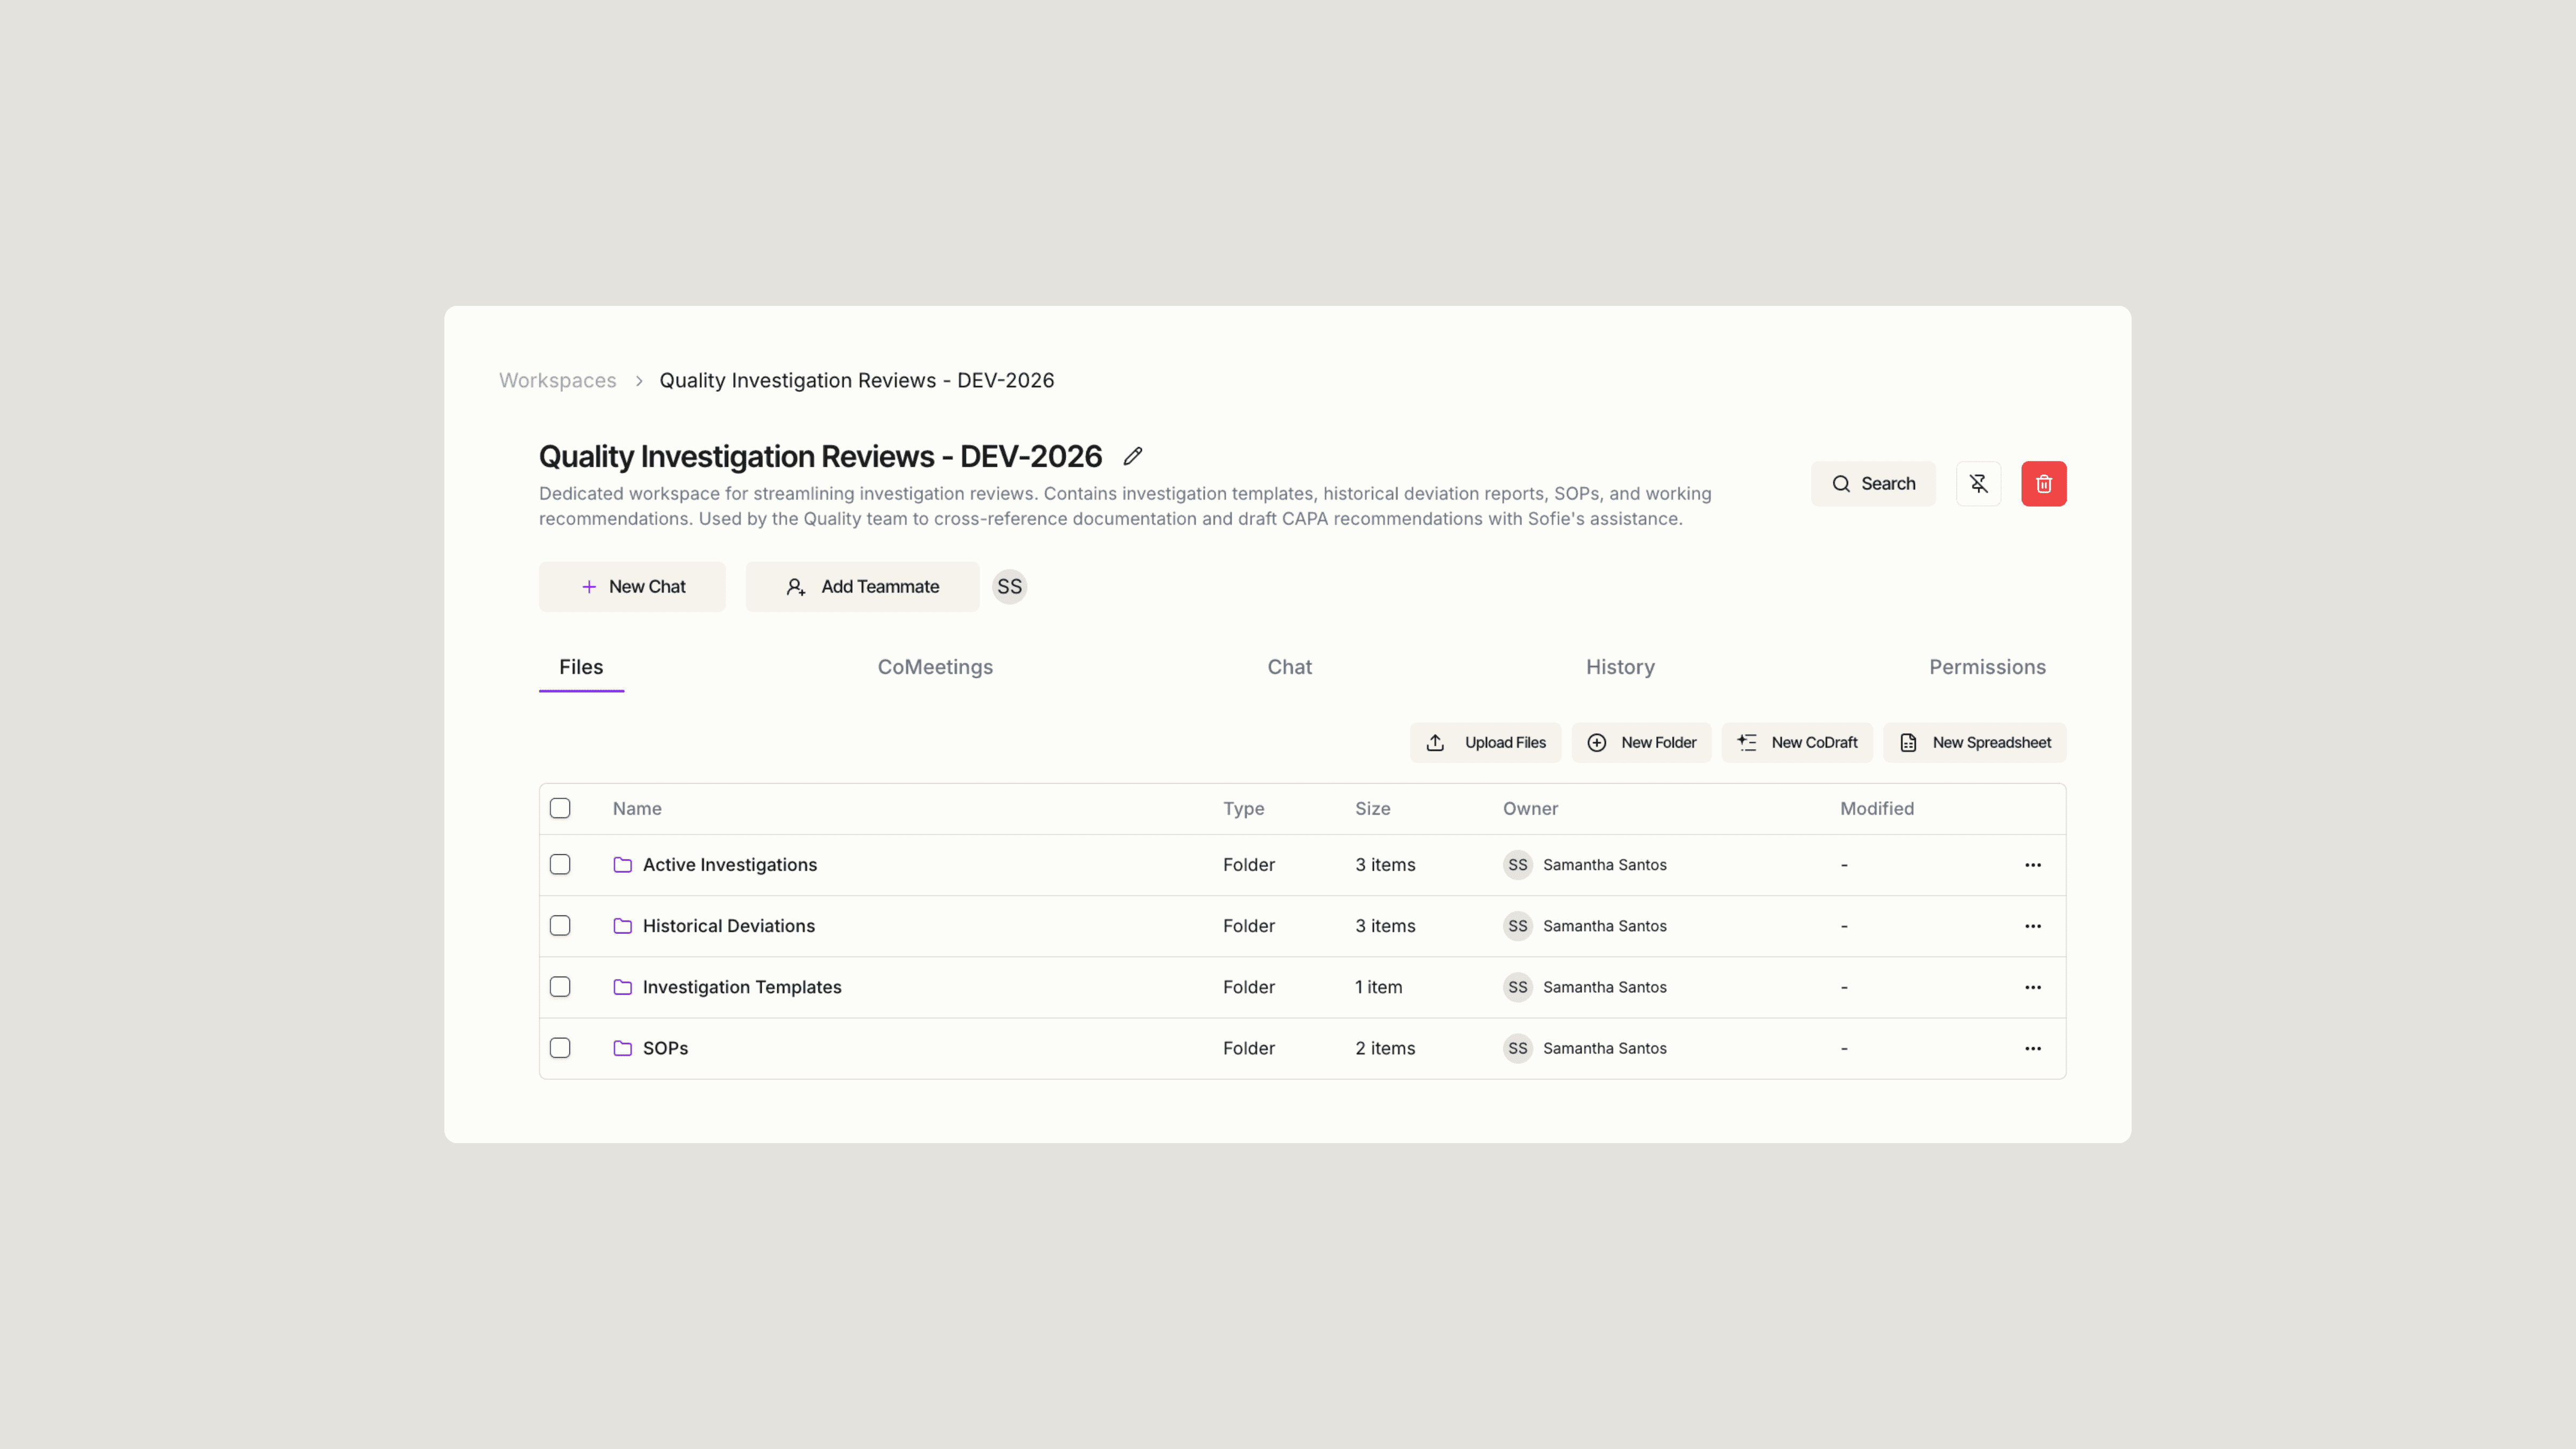The width and height of the screenshot is (2576, 1449).
Task: Select the SOPs folder checkbox
Action: pyautogui.click(x=560, y=1048)
